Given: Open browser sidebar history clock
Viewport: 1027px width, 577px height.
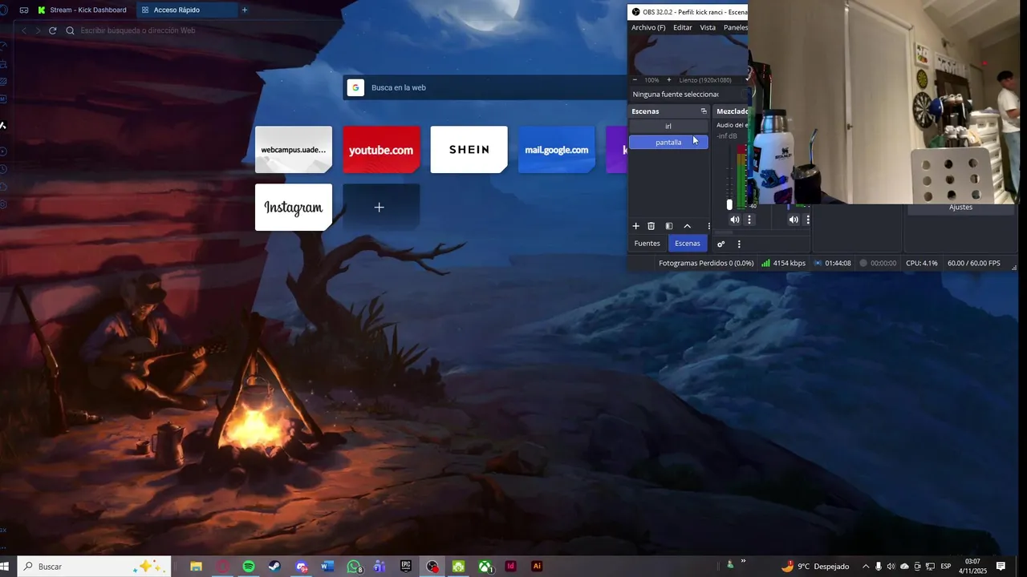Looking at the screenshot, I should [3, 169].
